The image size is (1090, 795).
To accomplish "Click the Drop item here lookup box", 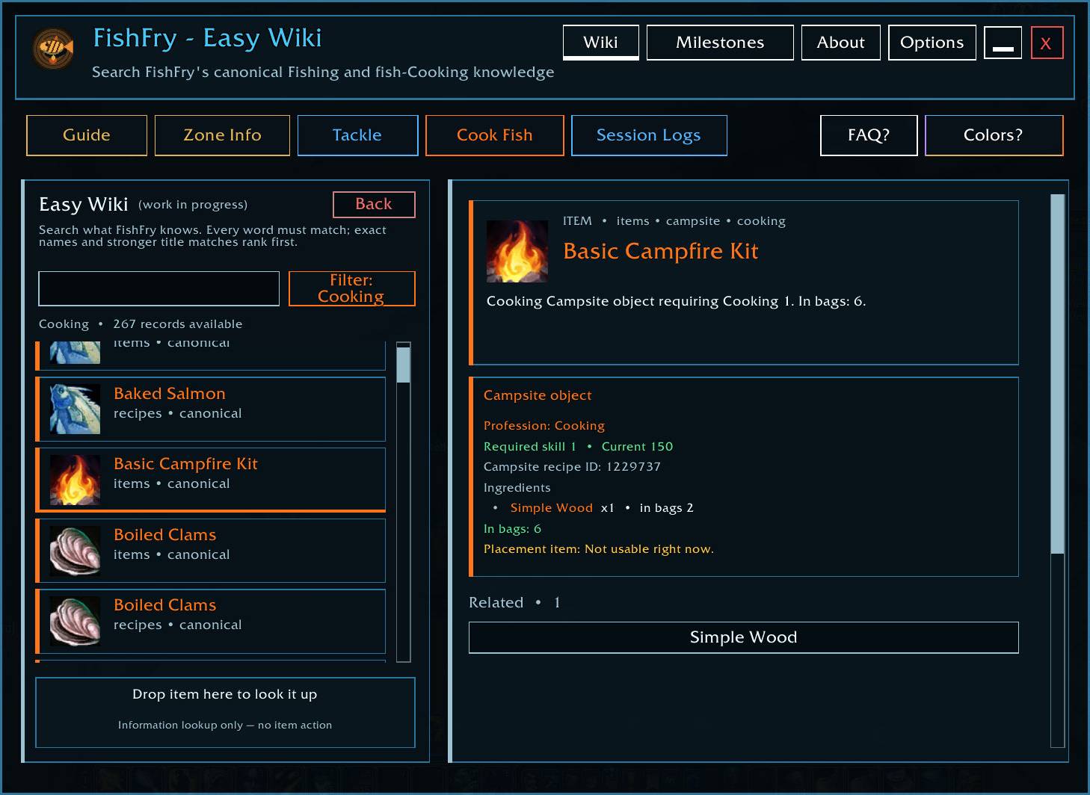I will click(x=225, y=712).
